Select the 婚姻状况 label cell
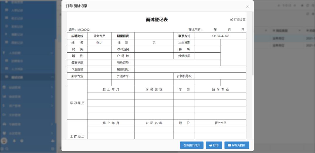The height and width of the screenshot is (153, 315). tap(184, 56)
